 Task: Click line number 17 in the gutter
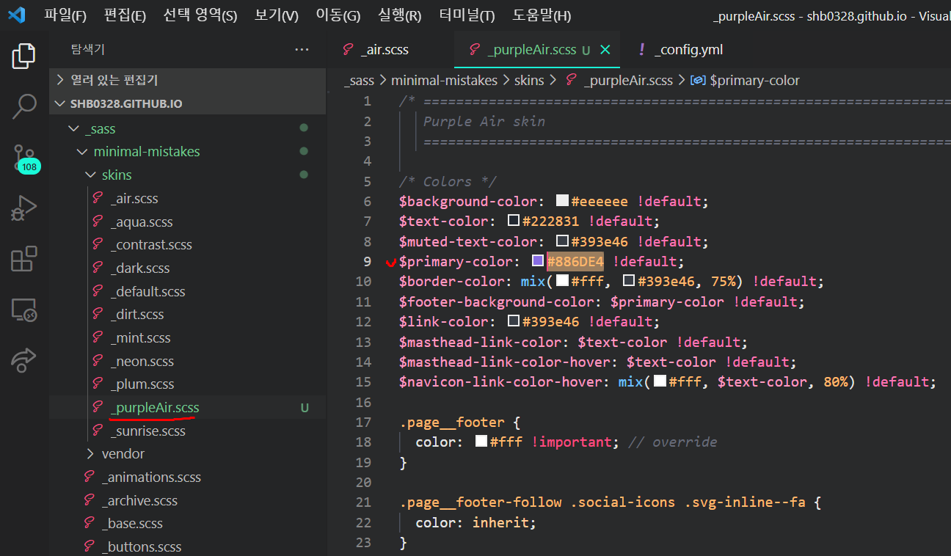363,422
